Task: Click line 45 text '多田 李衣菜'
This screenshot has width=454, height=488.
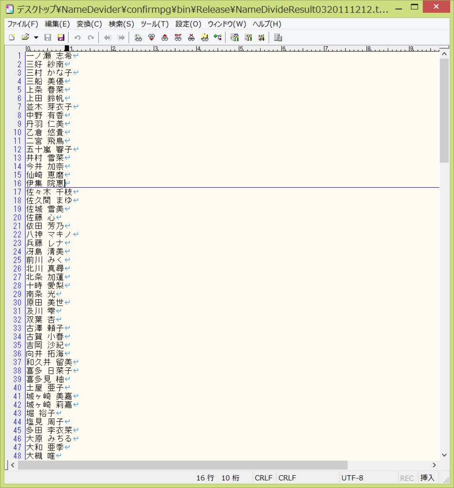Action: pos(49,430)
